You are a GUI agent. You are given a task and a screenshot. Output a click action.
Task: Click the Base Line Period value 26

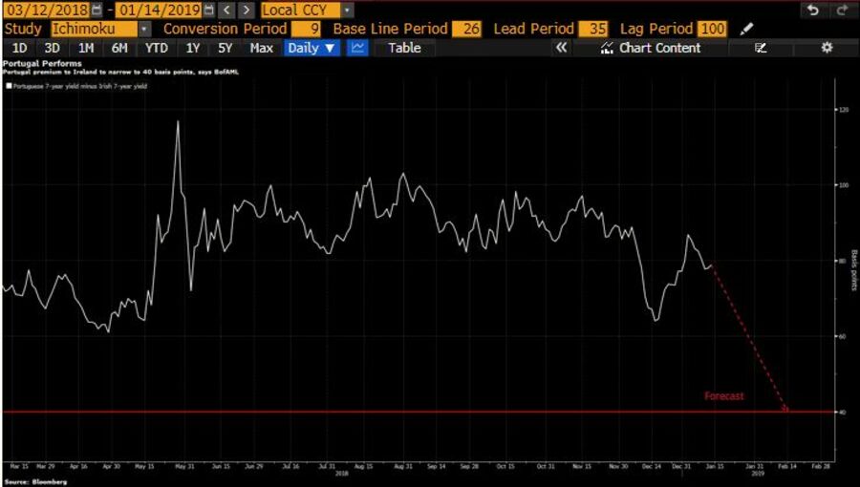coord(466,29)
